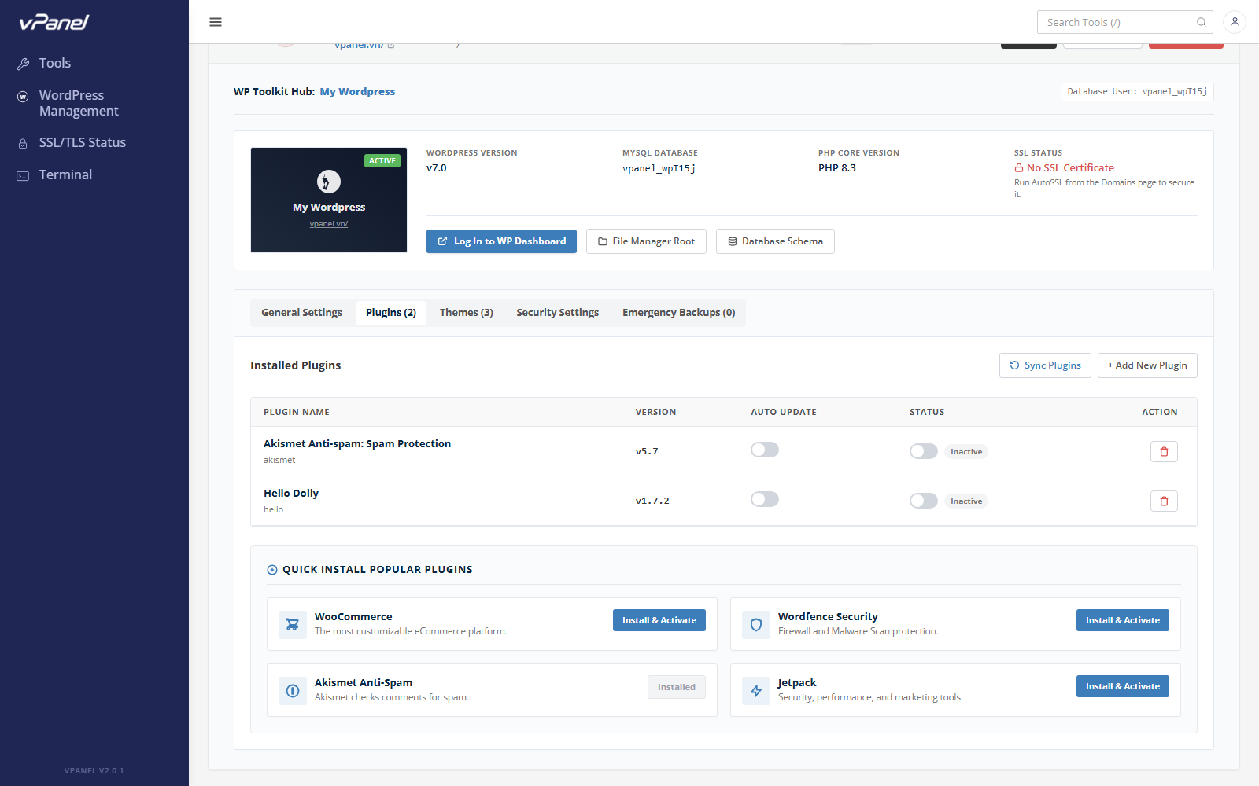Open the vpanel.vn link on site thumbnail
The height and width of the screenshot is (786, 1259).
[329, 224]
